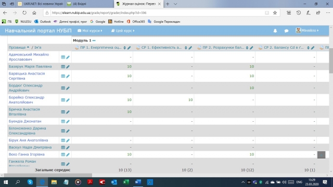Click horizontal scrollbar of grade table
Screen dimensions: 333x187
click(x=48, y=175)
